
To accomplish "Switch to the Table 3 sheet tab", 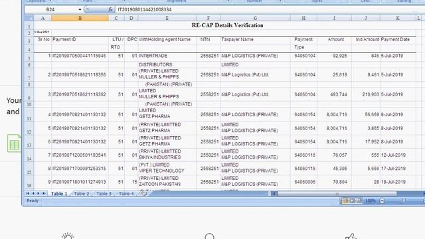I will (x=104, y=193).
